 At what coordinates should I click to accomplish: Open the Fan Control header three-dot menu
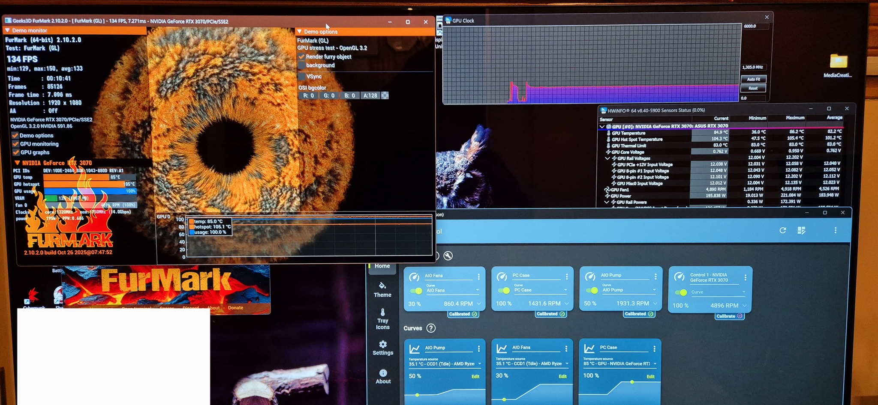click(x=835, y=230)
